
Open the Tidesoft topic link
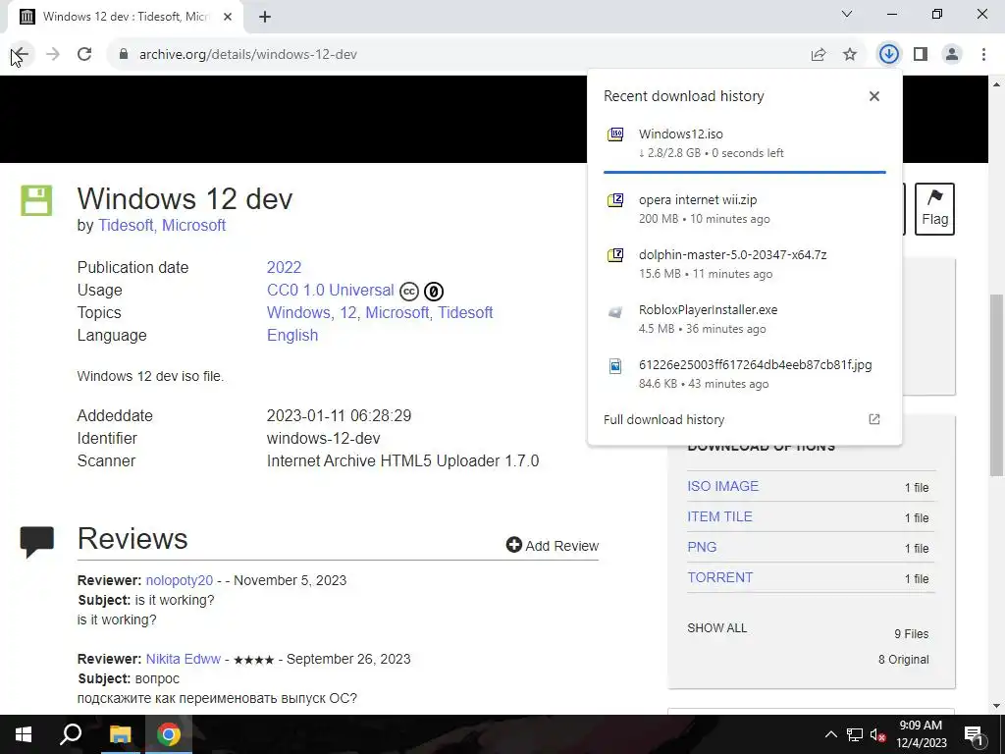click(465, 313)
